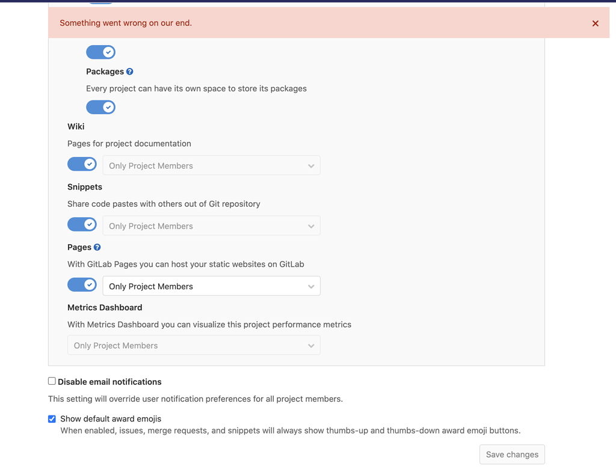The height and width of the screenshot is (472, 616).
Task: Uncheck Show default award emojis
Action: pyautogui.click(x=52, y=418)
